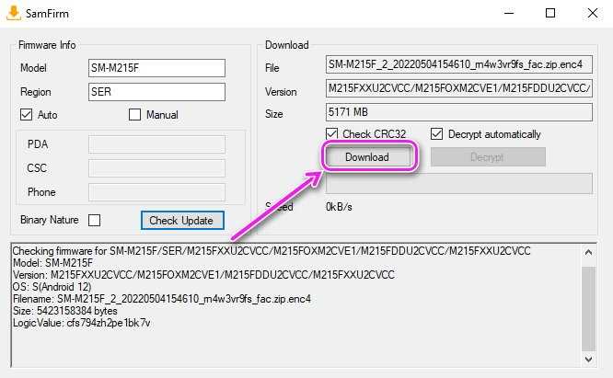This screenshot has height=378, width=613.
Task: Click the 'LogicValue: cfs794zh2pe1bk7v' log line
Action: point(81,323)
